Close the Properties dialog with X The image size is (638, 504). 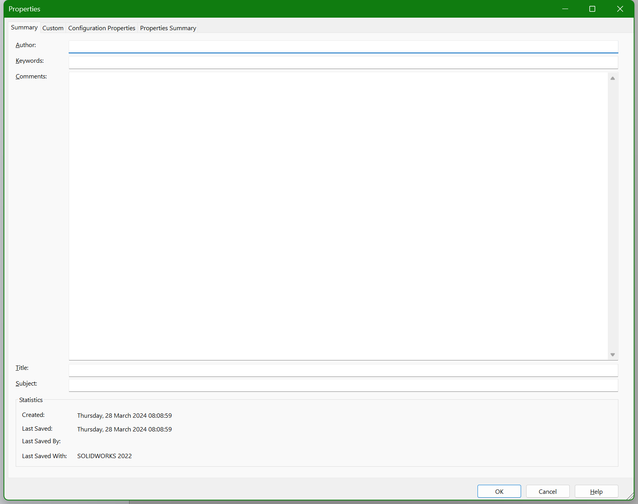tap(620, 9)
